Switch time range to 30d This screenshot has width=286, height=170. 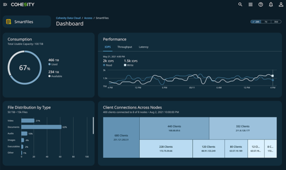tap(276, 22)
